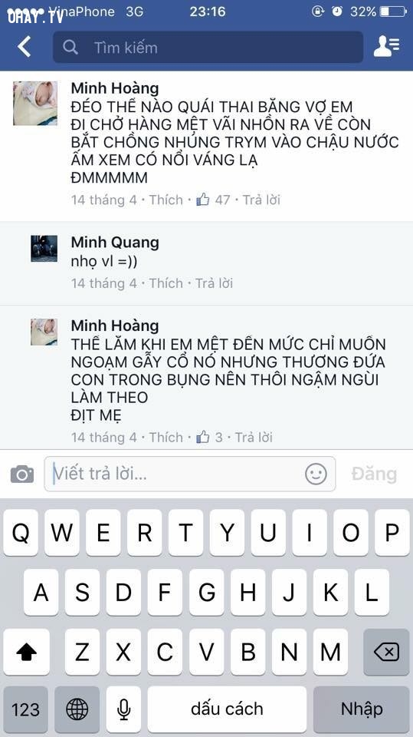Tap Thích under Minh Quang's comment
The height and width of the screenshot is (737, 413).
click(x=166, y=283)
